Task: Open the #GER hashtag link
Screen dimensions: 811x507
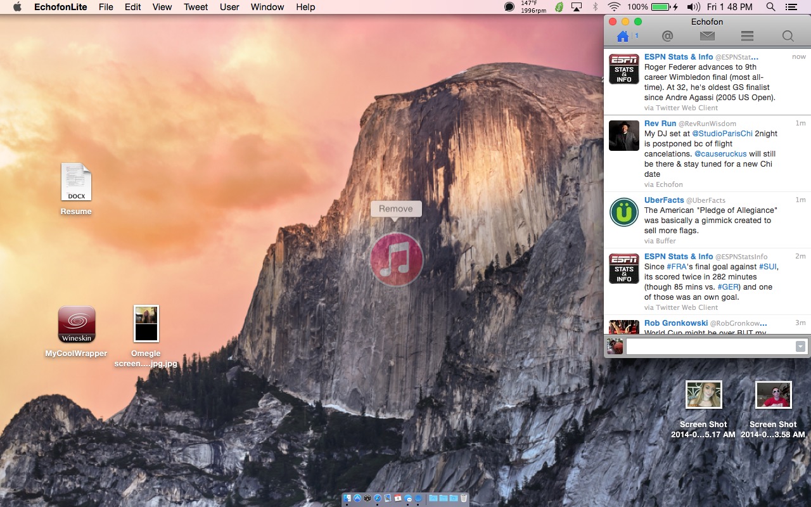Action: tap(729, 287)
